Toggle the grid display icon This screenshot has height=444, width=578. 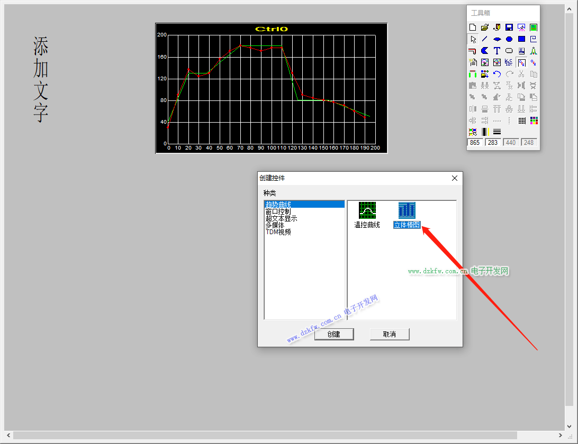coord(521,121)
